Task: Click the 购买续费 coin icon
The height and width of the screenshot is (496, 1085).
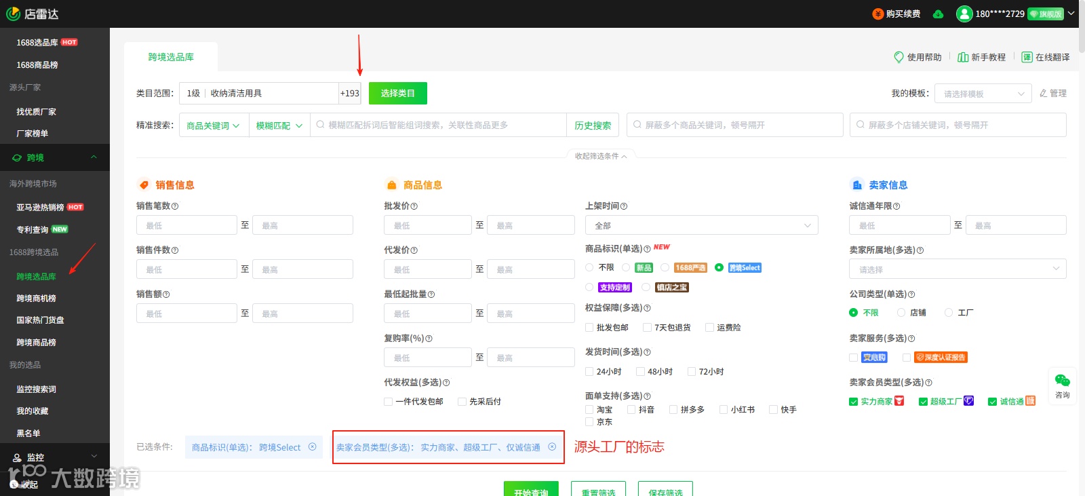Action: pyautogui.click(x=878, y=14)
